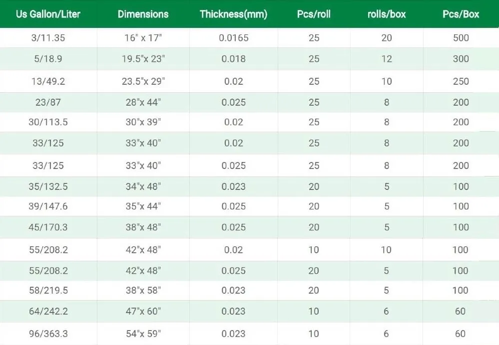Click the 28"x 44" dimensions cell
Viewport: 499px width, 345px height.
point(143,102)
